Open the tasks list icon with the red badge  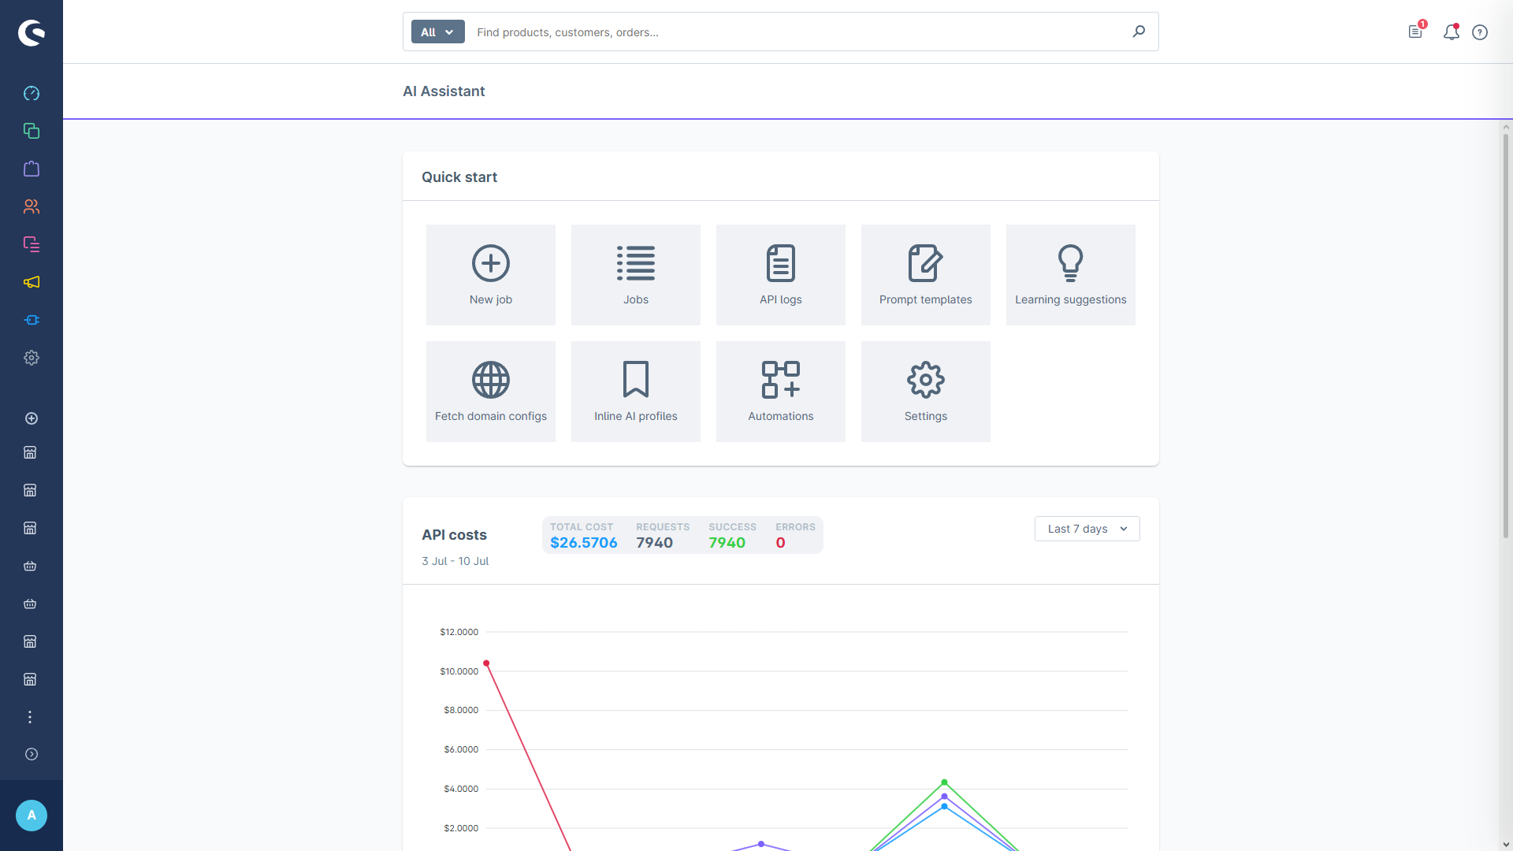pos(1416,32)
